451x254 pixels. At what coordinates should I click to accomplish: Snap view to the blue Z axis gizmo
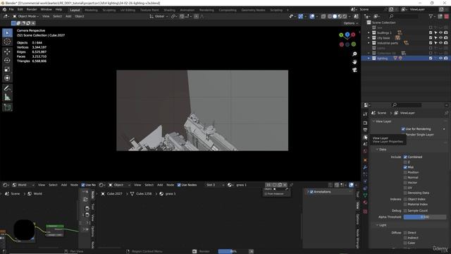347,35
